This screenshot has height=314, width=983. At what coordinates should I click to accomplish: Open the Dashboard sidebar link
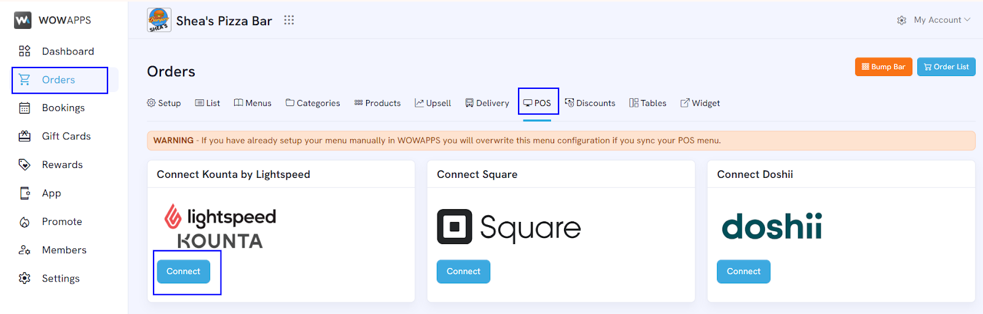[68, 52]
